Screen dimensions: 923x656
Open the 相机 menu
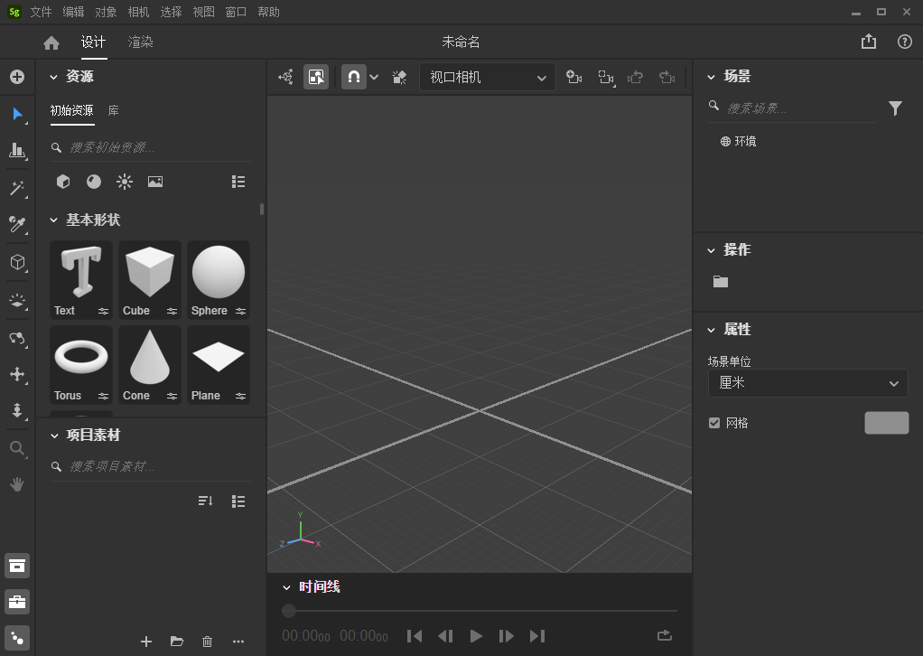[138, 12]
